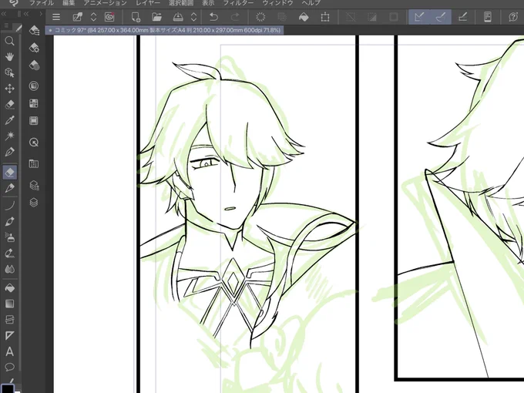
Task: Click the Undo arrow in command bar
Action: pyautogui.click(x=214, y=17)
